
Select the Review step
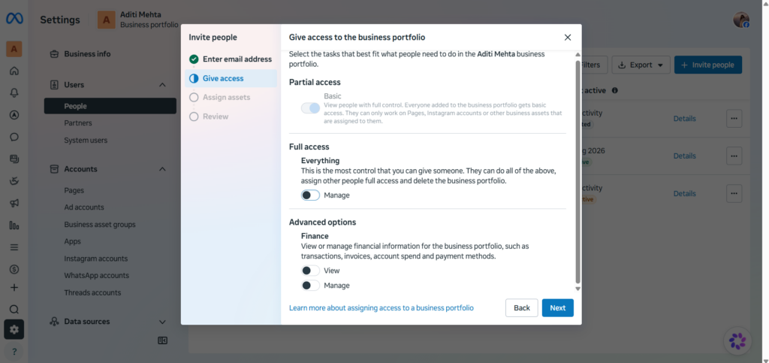[x=231, y=116]
